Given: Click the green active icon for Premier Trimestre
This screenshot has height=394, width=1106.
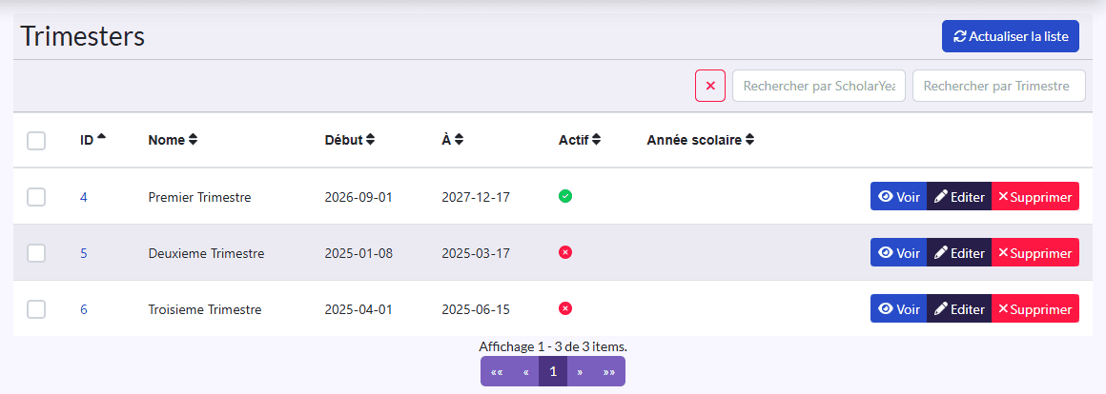Looking at the screenshot, I should (x=565, y=196).
